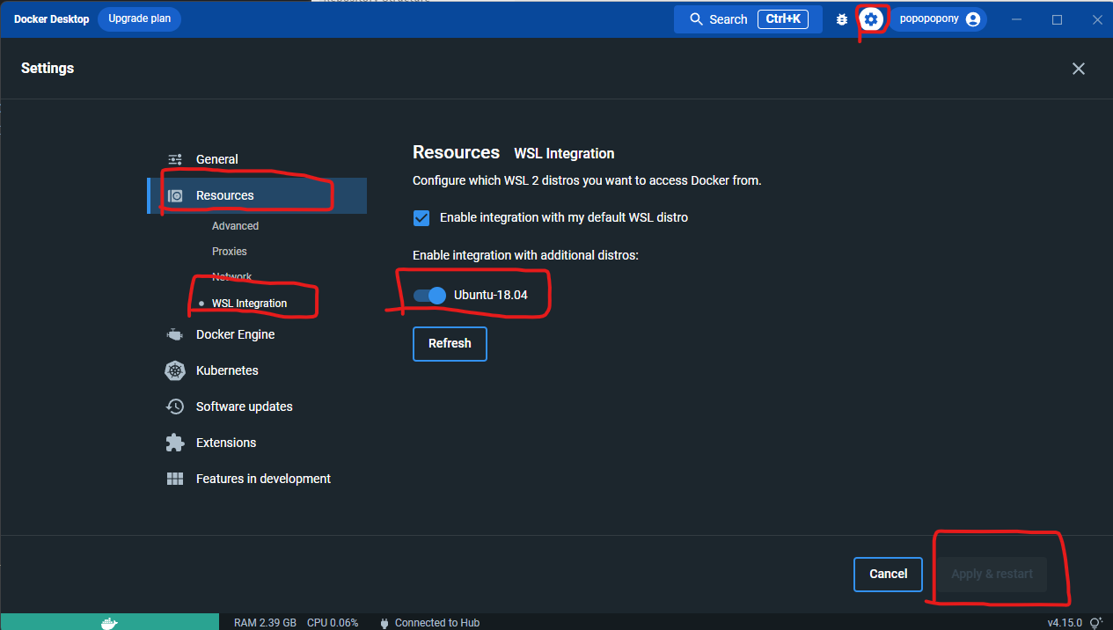Open Network sub-item
The height and width of the screenshot is (630, 1113).
232,277
